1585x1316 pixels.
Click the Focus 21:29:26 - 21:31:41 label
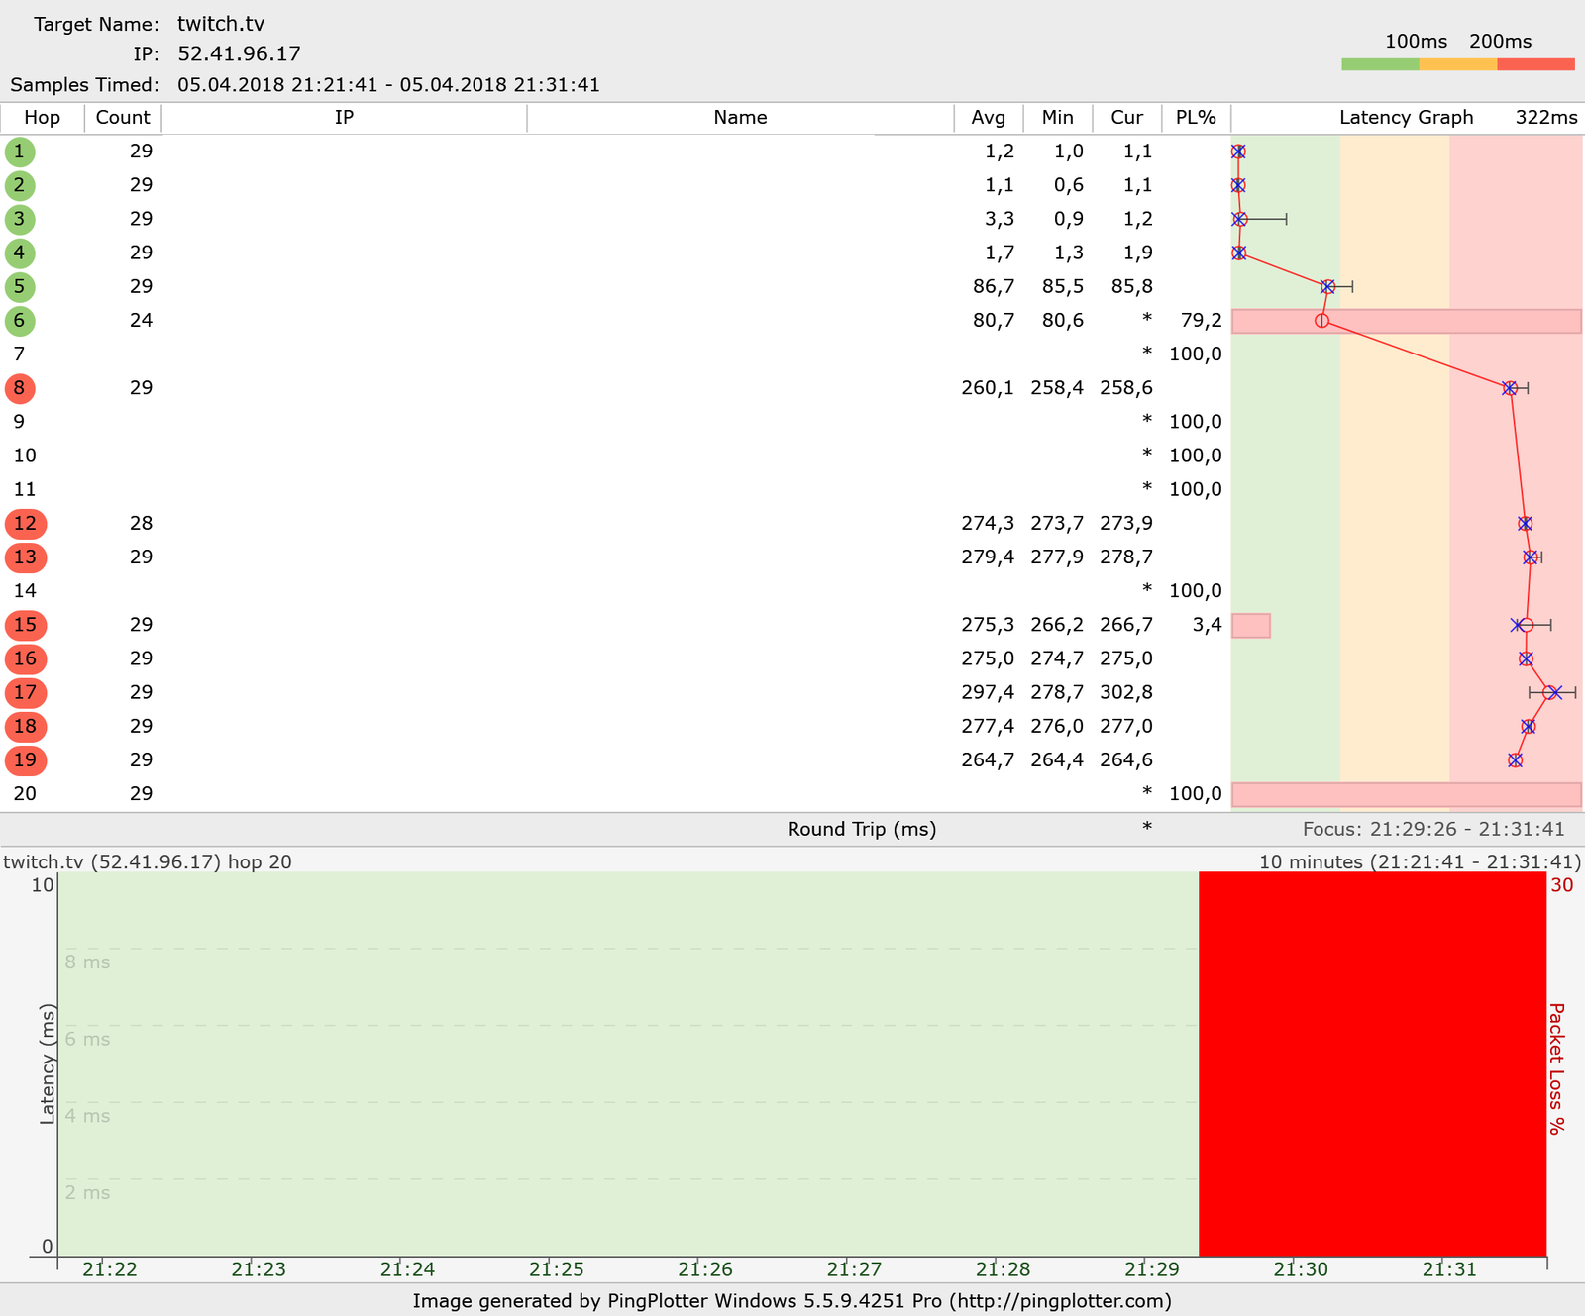pyautogui.click(x=1433, y=830)
